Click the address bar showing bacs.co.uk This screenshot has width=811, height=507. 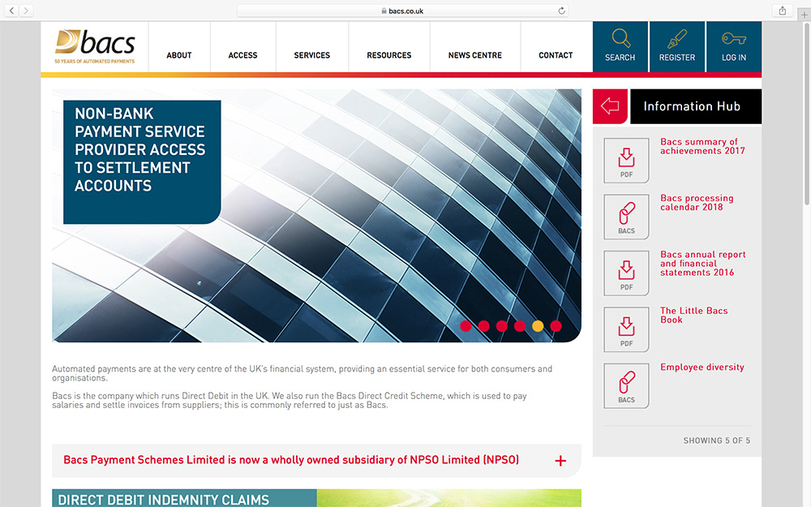coord(402,11)
